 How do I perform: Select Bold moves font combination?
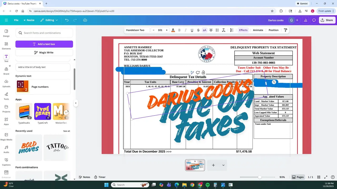[x=29, y=148]
